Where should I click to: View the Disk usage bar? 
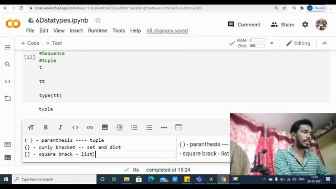pyautogui.click(x=257, y=46)
